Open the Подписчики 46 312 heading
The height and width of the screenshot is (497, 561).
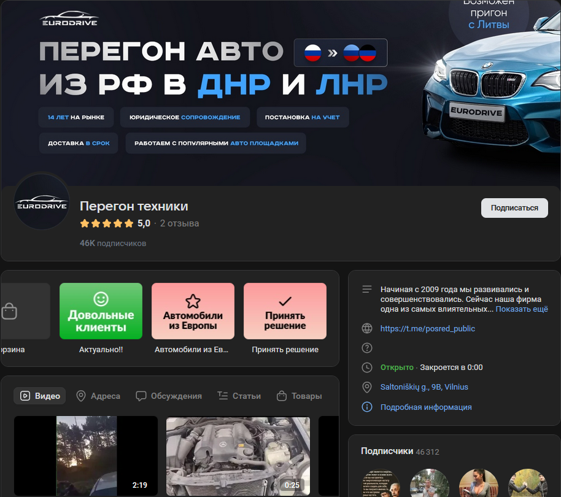pos(400,451)
